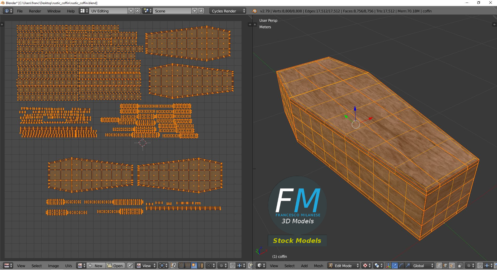497x270 pixels.
Task: Select vertex select mode in 3D viewport
Action: click(x=439, y=266)
